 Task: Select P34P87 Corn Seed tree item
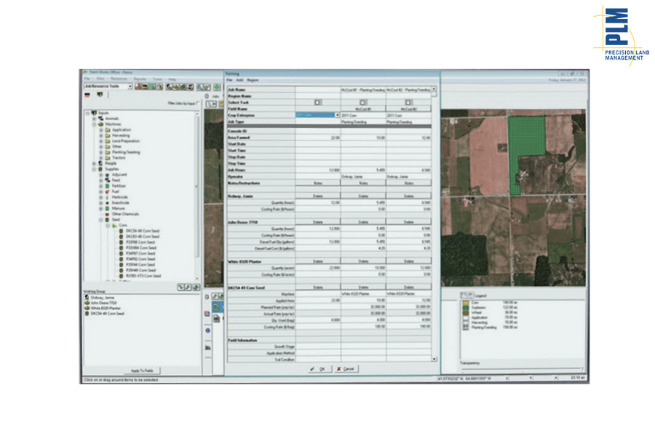point(140,253)
